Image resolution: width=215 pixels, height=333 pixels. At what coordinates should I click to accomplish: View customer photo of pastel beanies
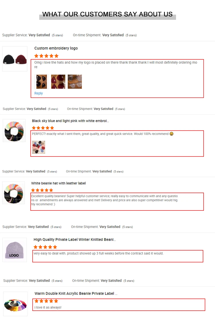(39, 147)
